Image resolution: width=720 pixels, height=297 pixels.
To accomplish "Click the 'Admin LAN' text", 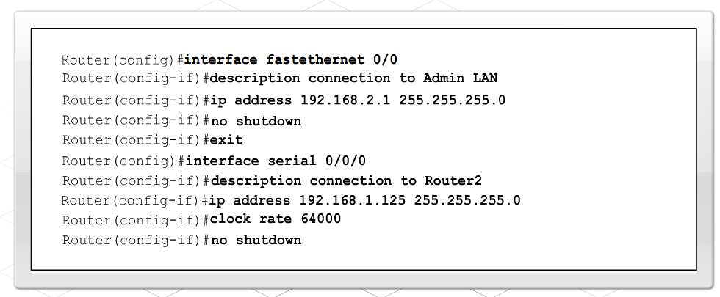I will point(460,78).
